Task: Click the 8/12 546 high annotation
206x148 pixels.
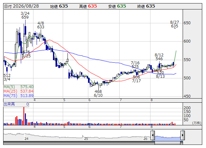Action: [x=159, y=57]
